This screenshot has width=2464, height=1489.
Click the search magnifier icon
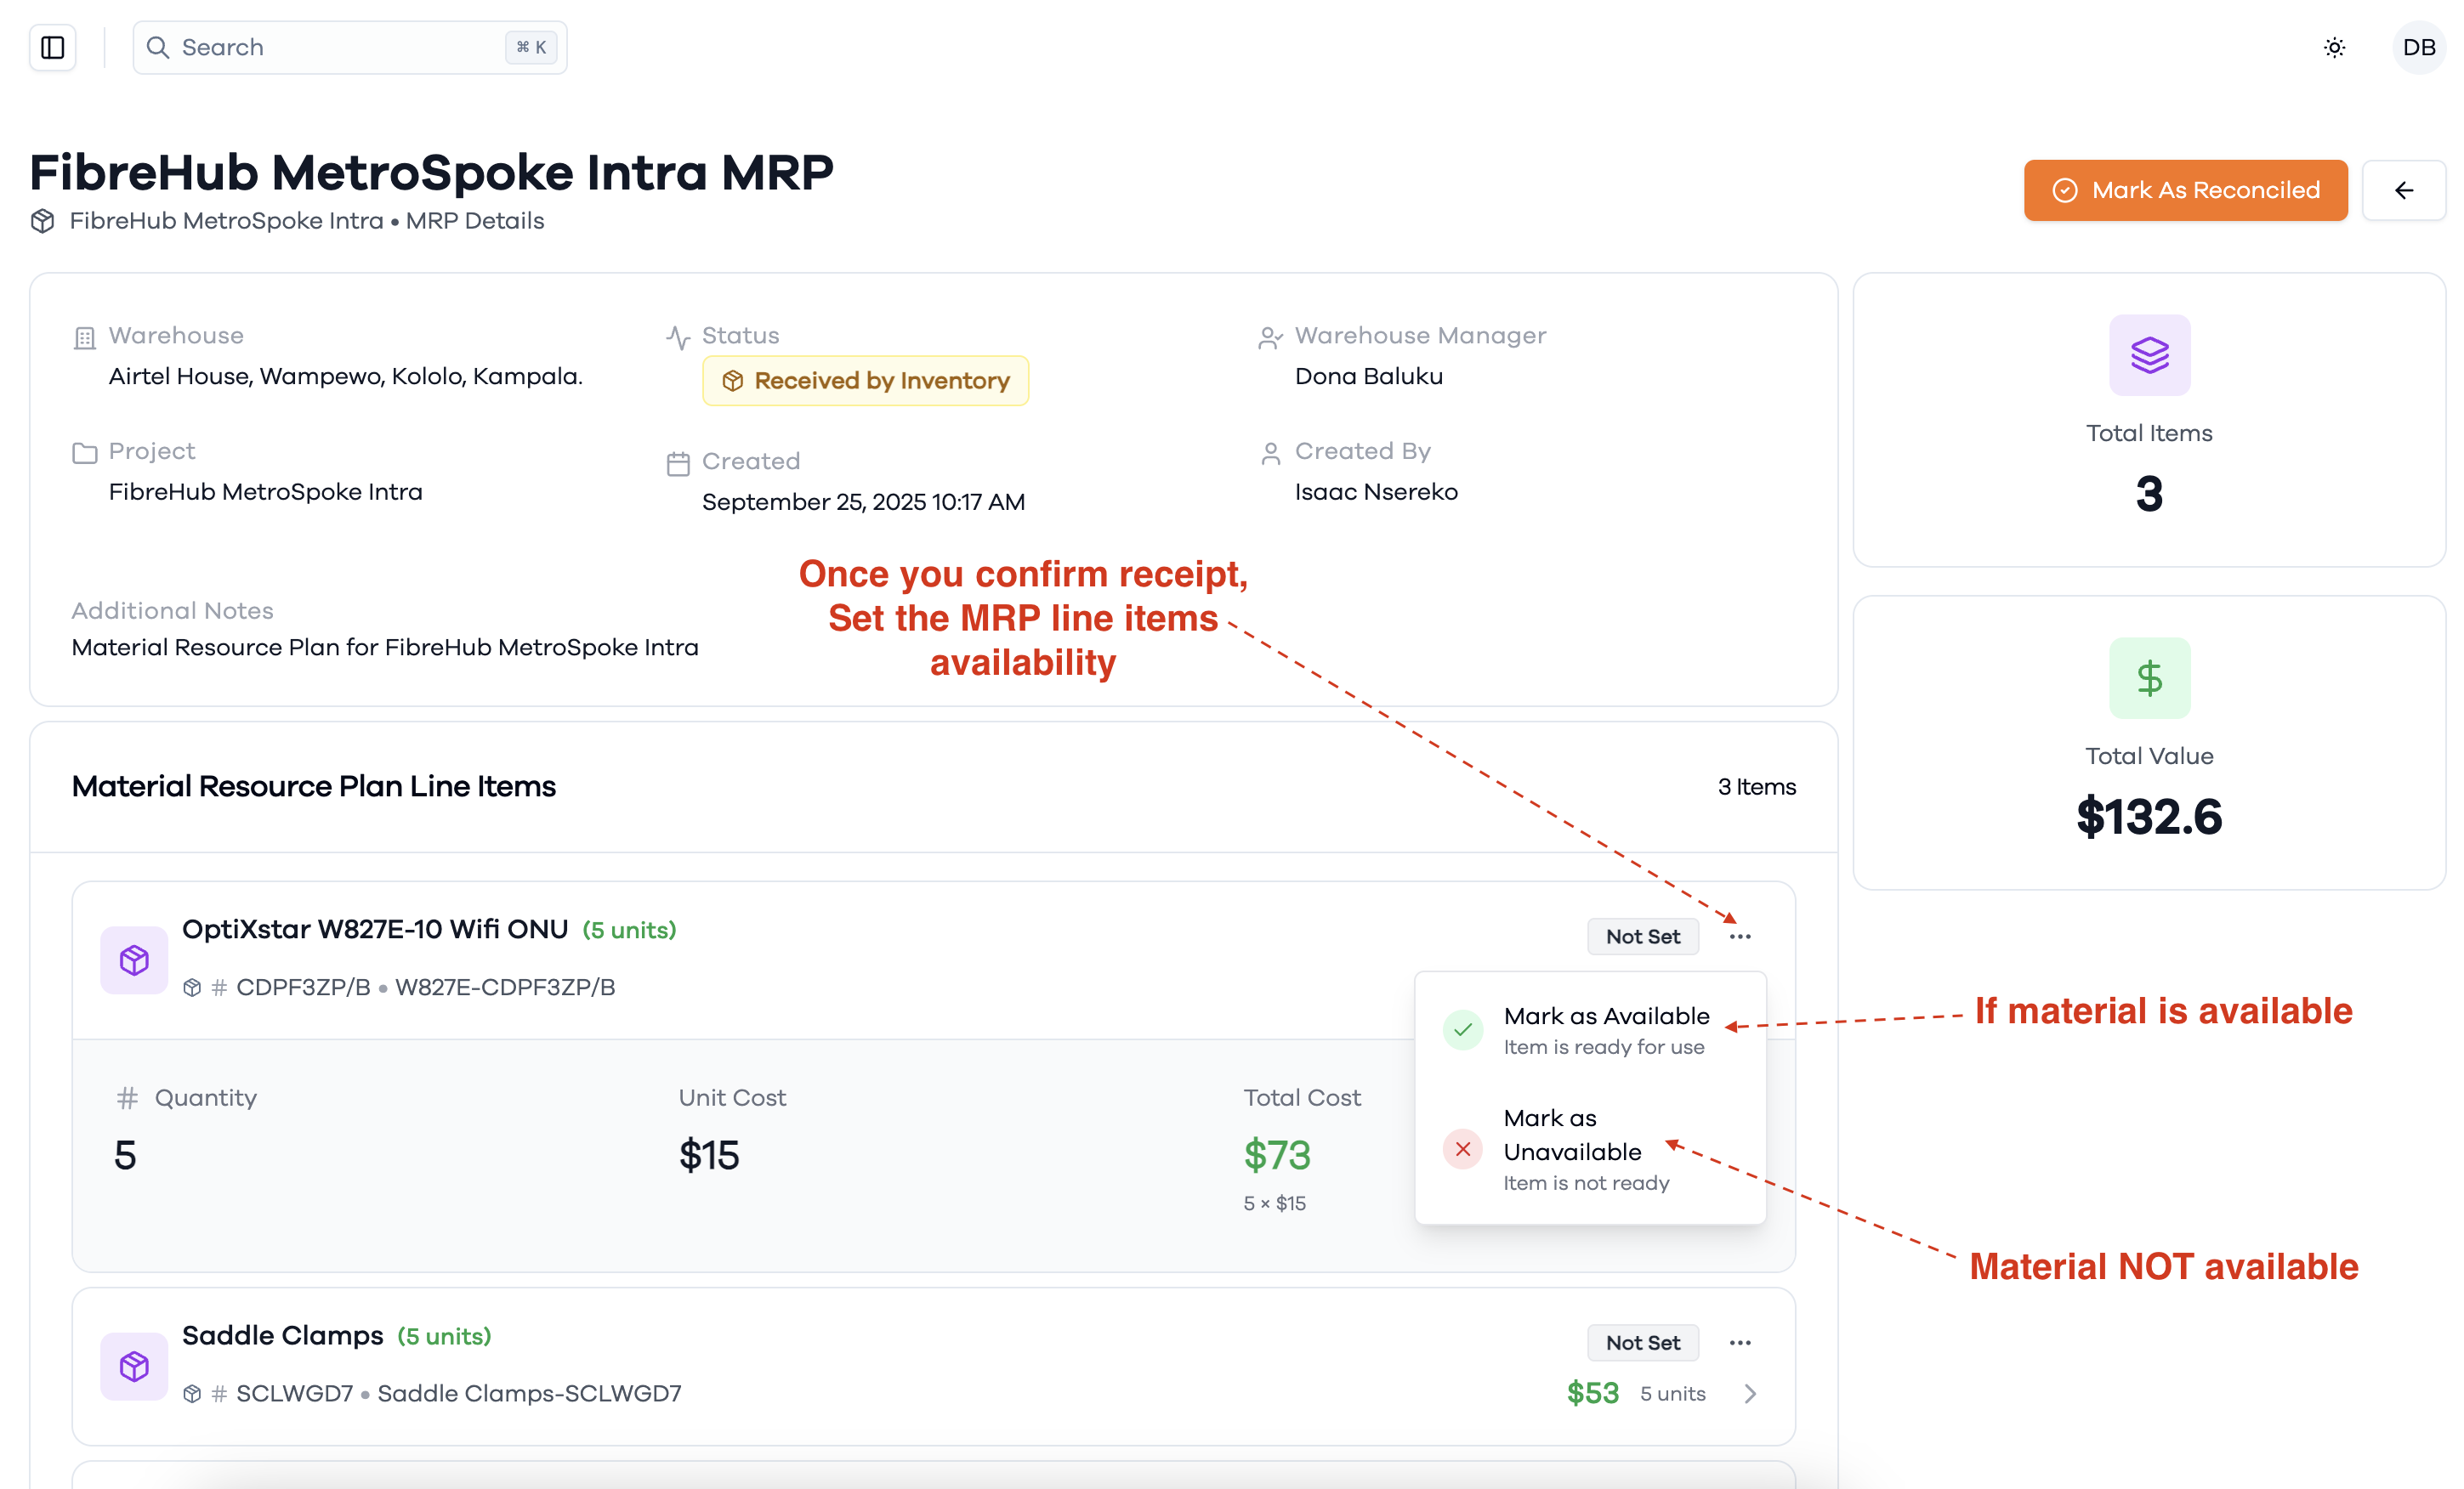click(157, 47)
